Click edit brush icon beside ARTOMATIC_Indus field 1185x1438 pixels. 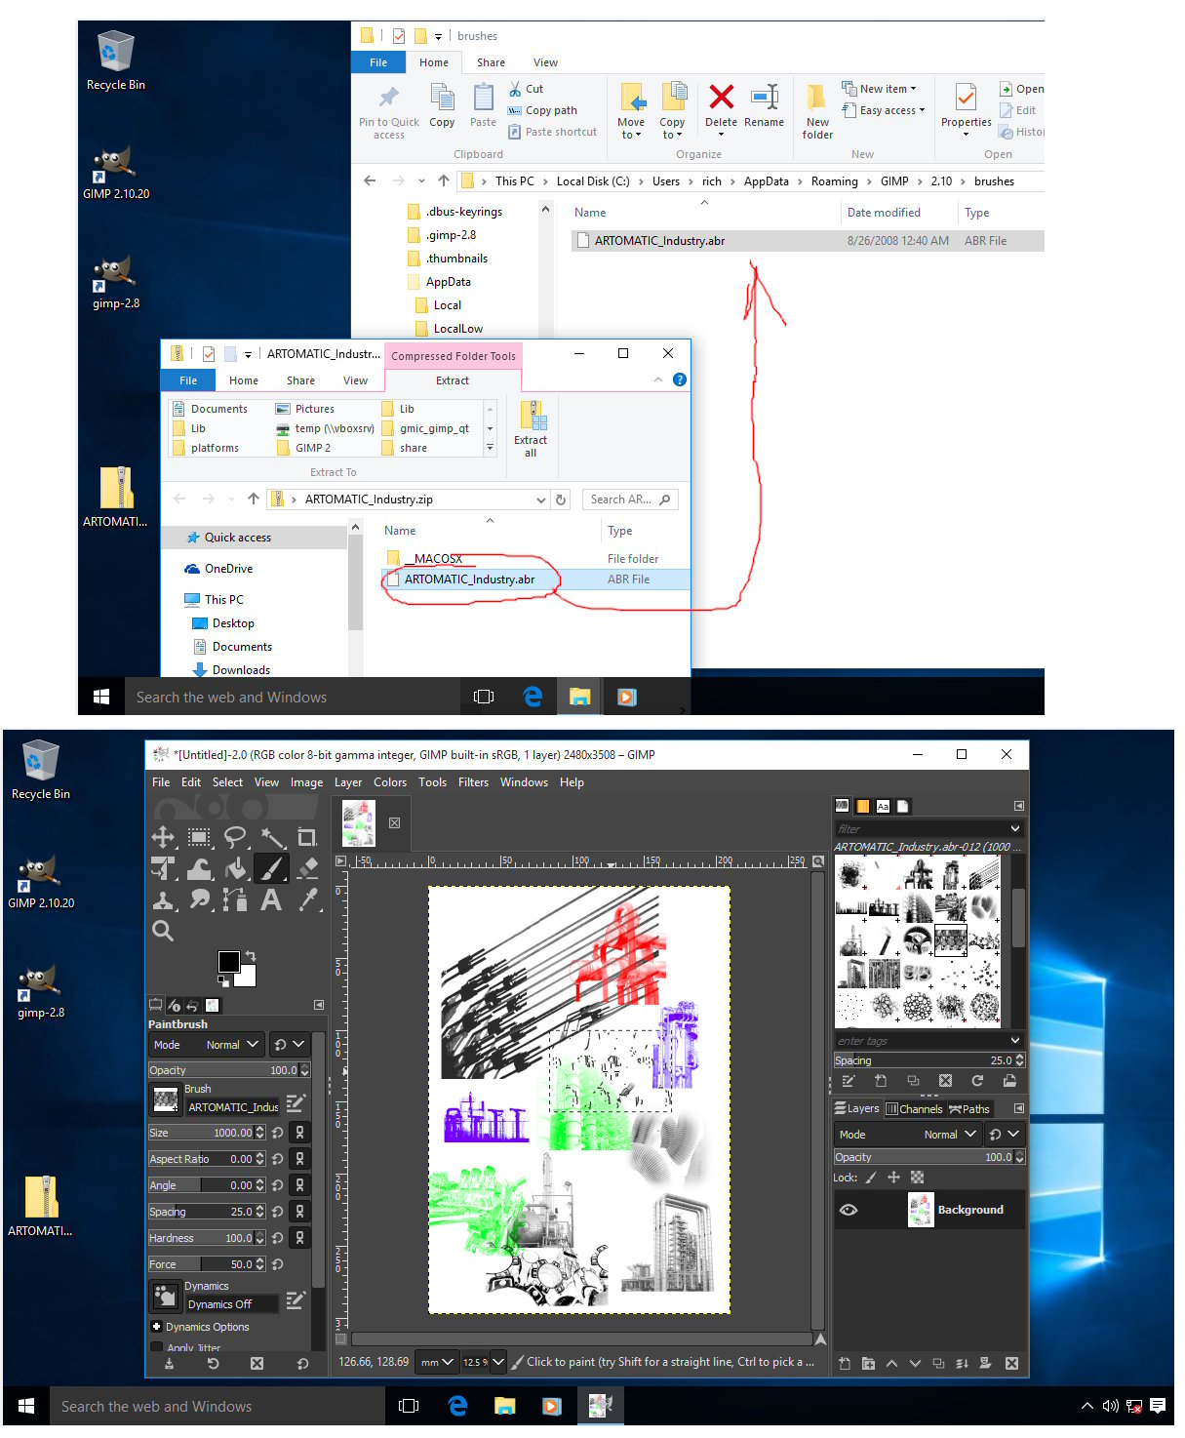296,1103
